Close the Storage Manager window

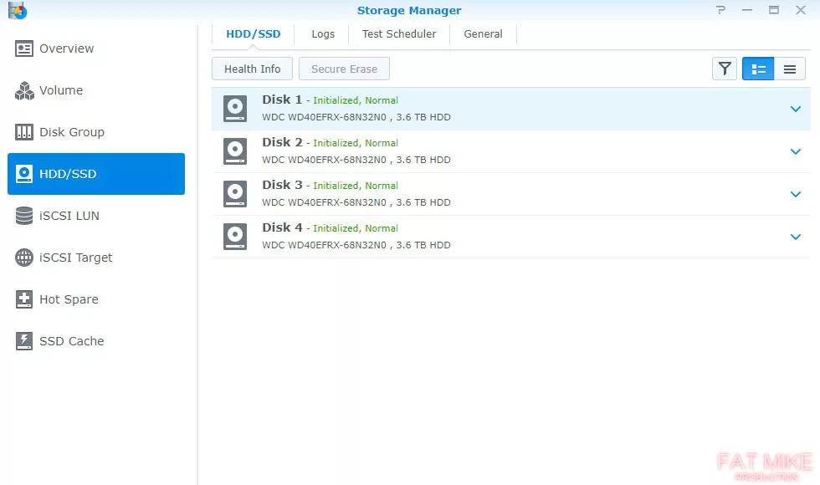[x=801, y=10]
